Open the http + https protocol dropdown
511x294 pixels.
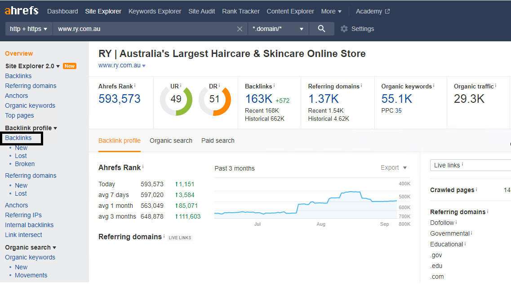click(29, 29)
